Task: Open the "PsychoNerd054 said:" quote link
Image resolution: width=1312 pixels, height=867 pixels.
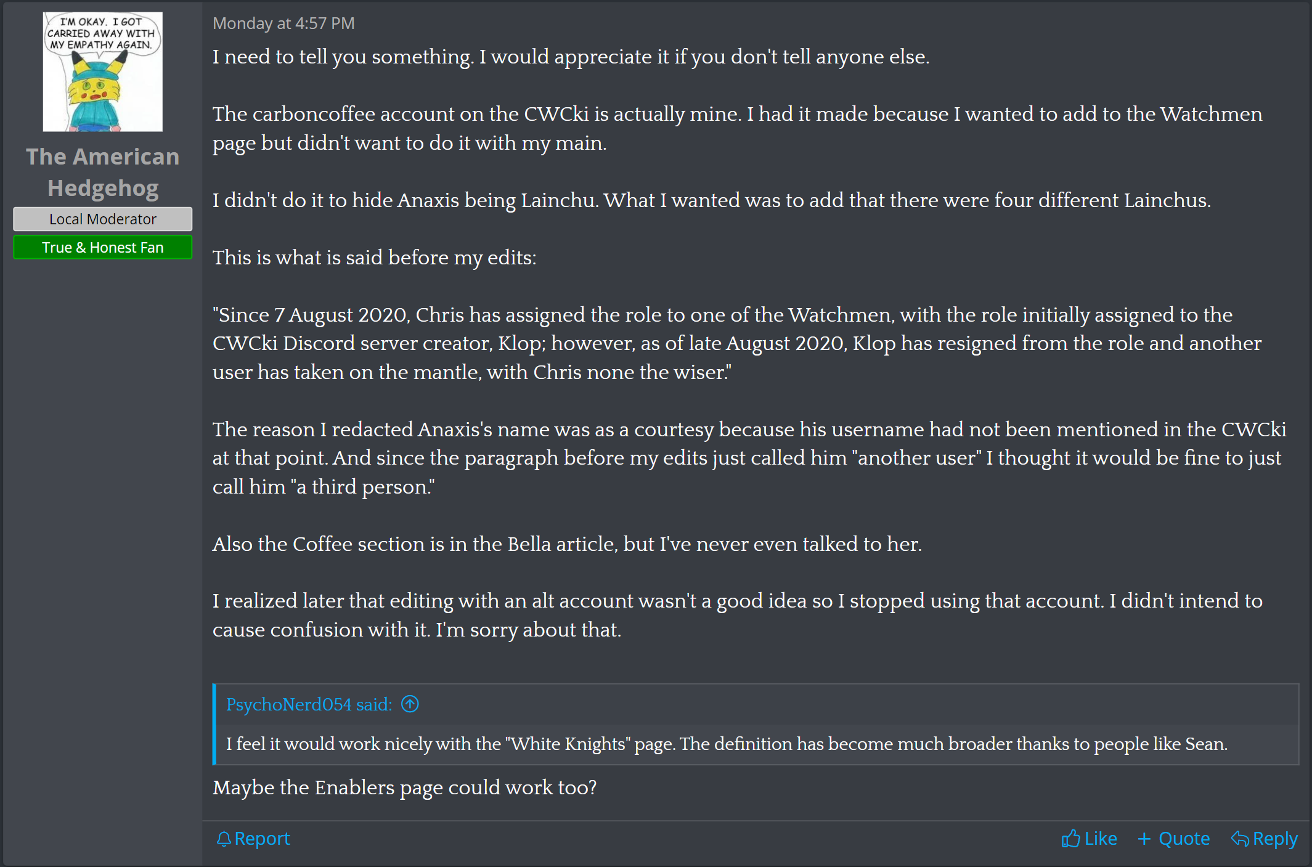Action: [x=309, y=704]
